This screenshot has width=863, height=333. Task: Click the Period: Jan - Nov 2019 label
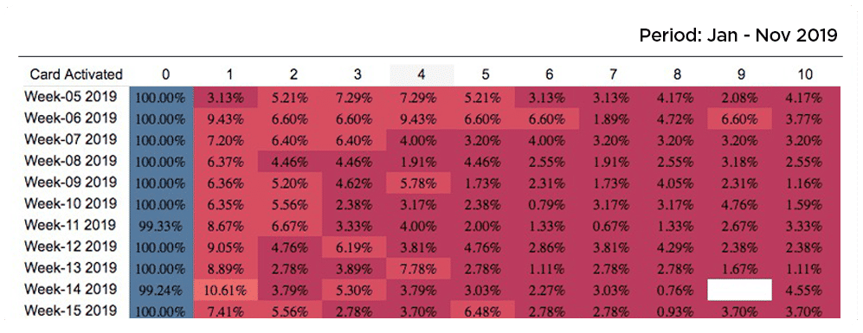pyautogui.click(x=738, y=35)
